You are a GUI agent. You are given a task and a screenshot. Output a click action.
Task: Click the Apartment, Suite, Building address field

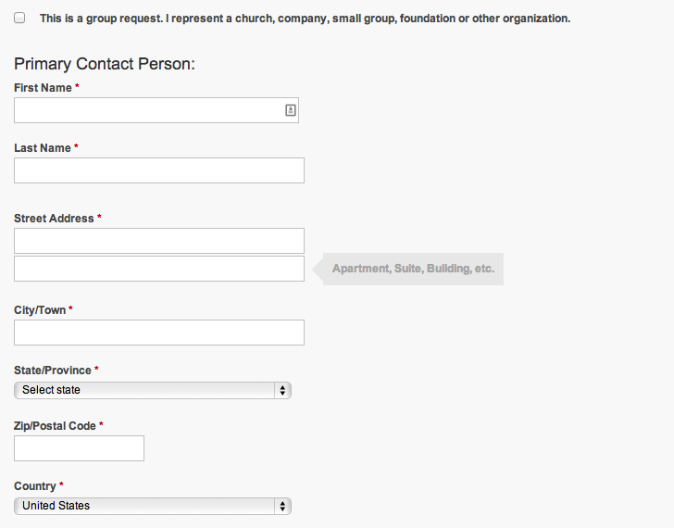pos(159,269)
